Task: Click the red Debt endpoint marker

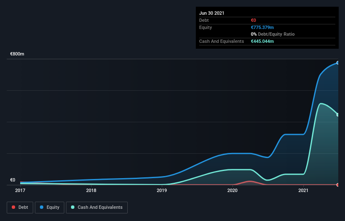Action: tap(338, 185)
